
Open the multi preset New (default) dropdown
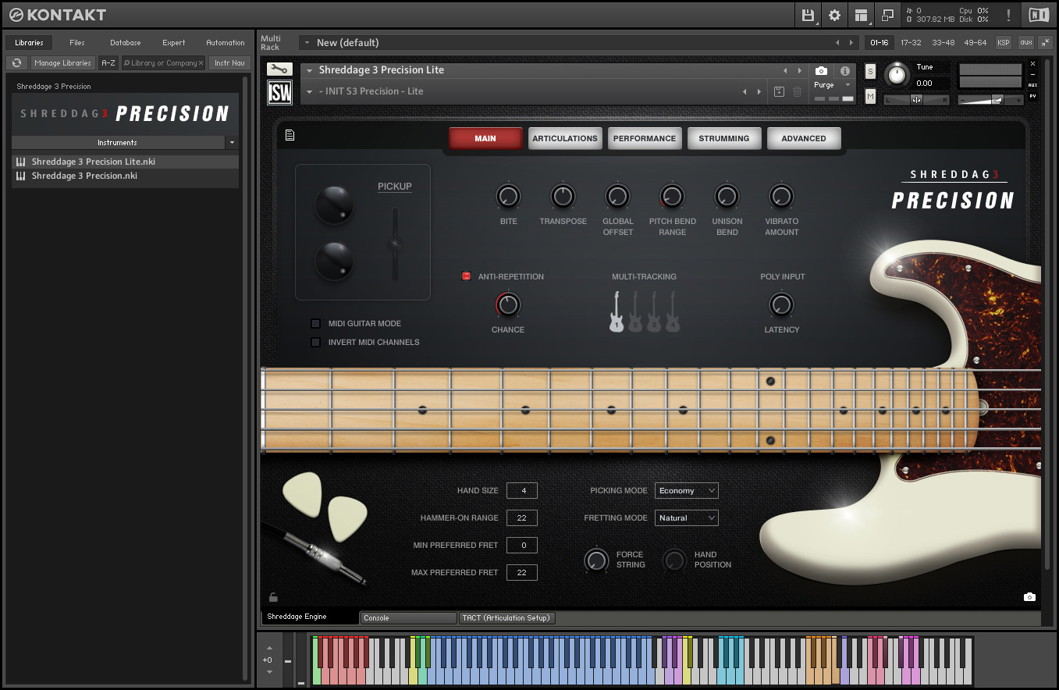pos(307,43)
